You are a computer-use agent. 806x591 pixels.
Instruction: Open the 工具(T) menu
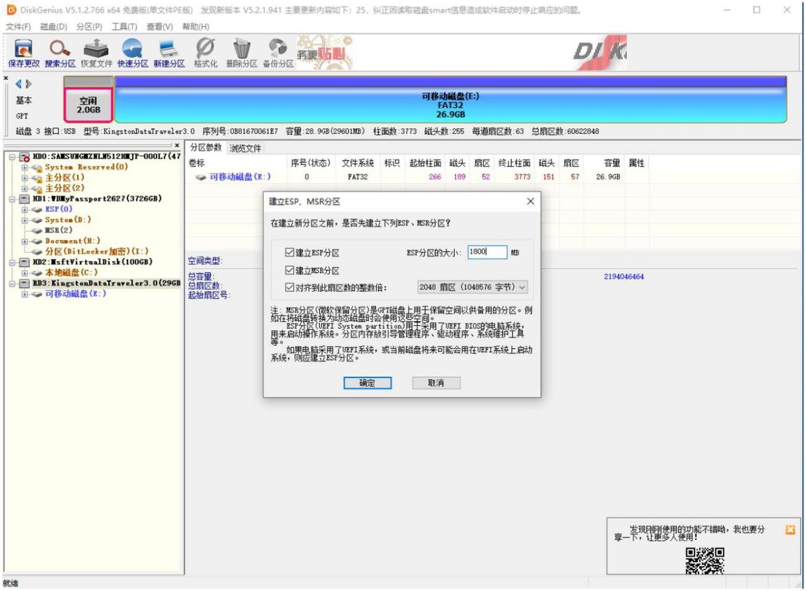point(124,27)
